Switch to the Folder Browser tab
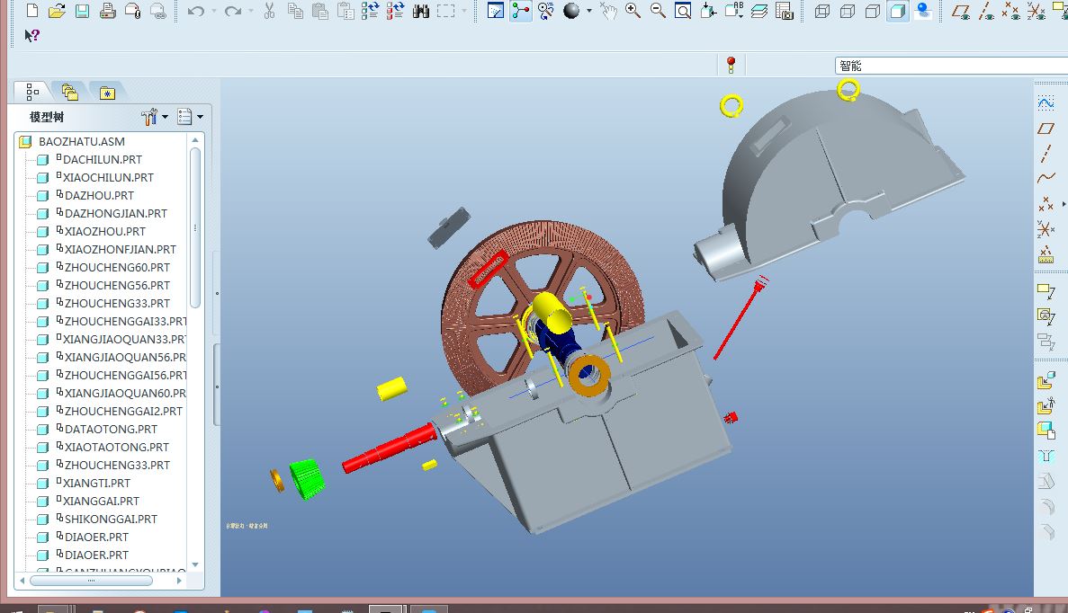The width and height of the screenshot is (1068, 613). pyautogui.click(x=69, y=92)
